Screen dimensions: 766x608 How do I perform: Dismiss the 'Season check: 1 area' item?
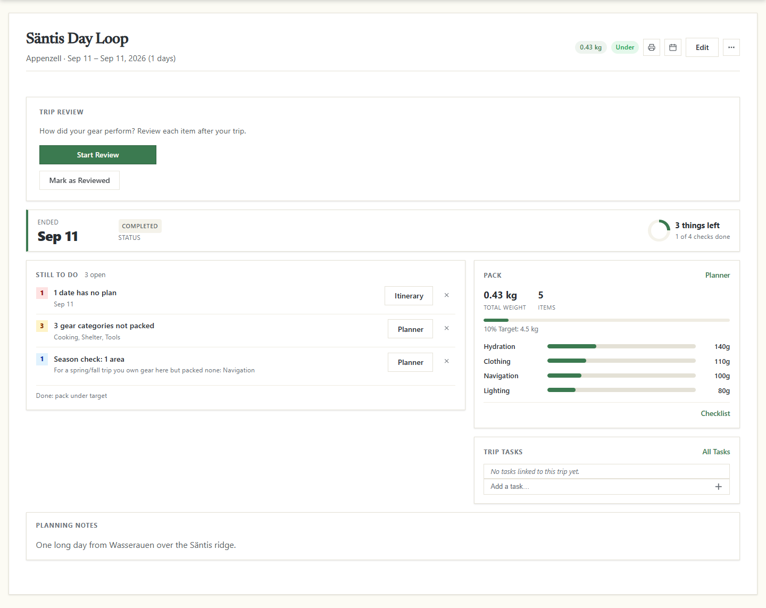click(447, 361)
